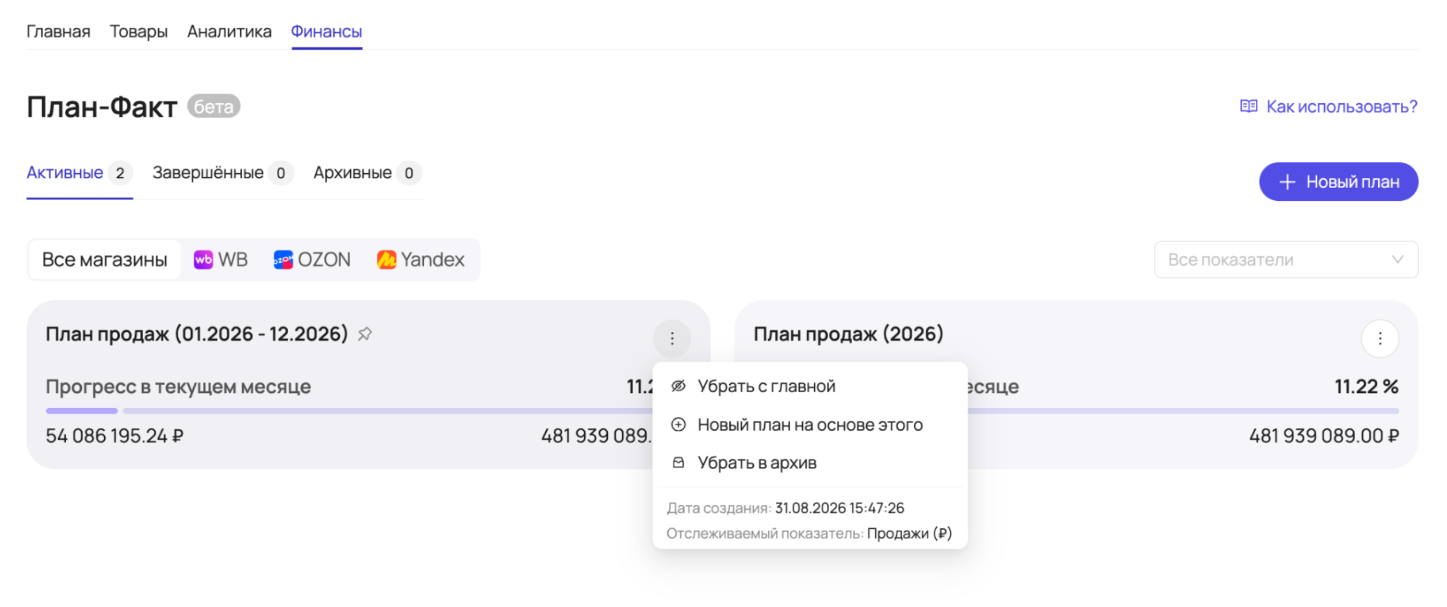Open the Все показатели dropdown
The image size is (1447, 607).
click(x=1286, y=260)
